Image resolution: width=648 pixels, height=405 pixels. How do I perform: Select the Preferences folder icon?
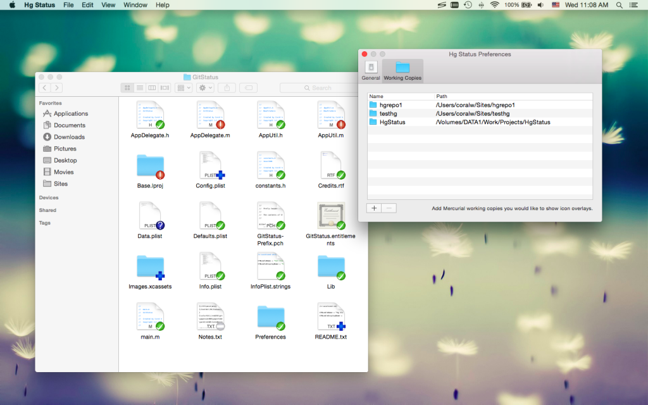pyautogui.click(x=271, y=318)
